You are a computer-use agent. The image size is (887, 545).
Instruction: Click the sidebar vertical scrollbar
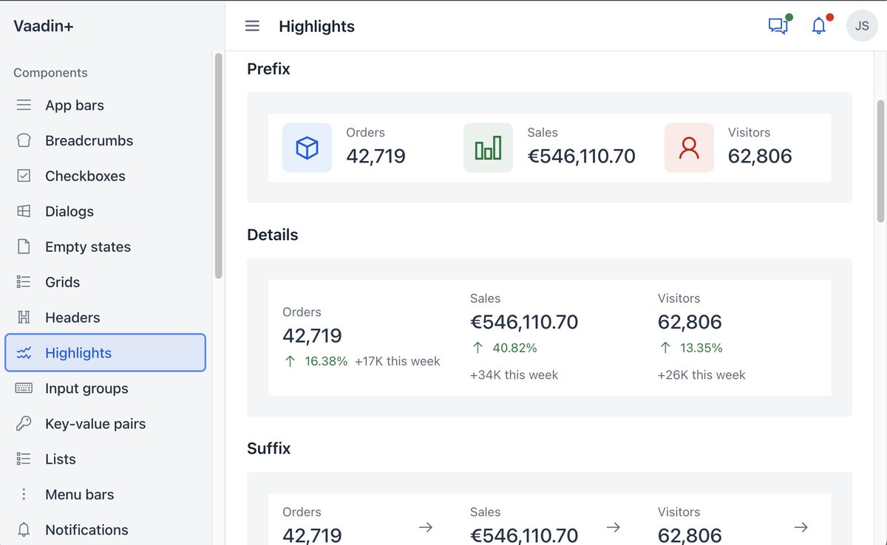coord(218,165)
